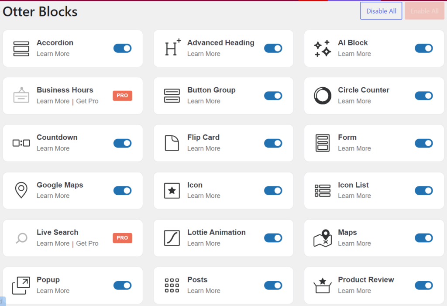Click the Advanced Heading H+ icon

[x=173, y=47]
